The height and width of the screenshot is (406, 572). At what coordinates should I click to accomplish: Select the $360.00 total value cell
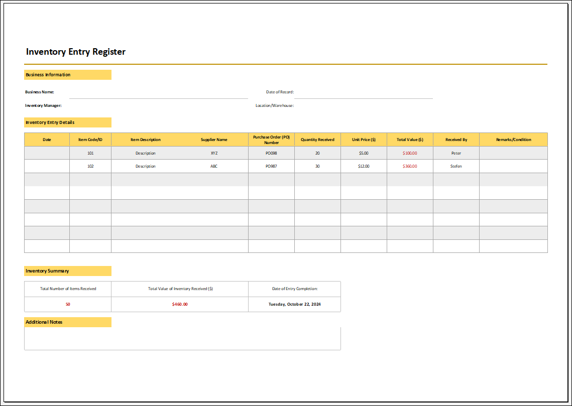(x=410, y=166)
